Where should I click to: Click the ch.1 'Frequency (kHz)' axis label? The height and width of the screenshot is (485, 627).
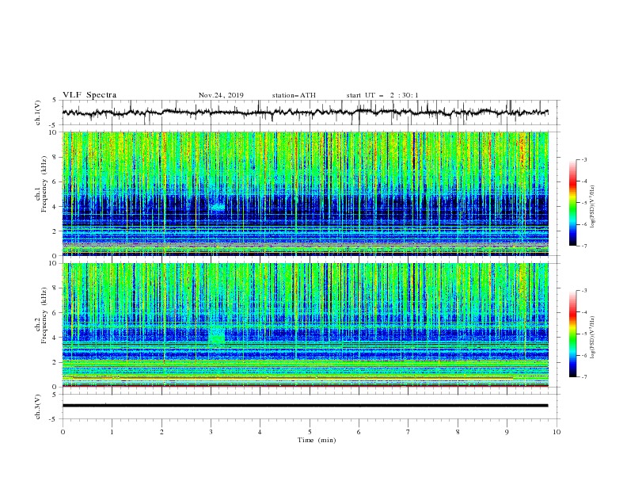(x=44, y=185)
